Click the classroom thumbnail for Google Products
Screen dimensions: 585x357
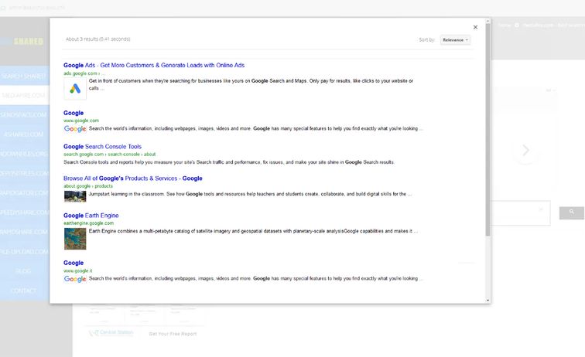pos(75,195)
